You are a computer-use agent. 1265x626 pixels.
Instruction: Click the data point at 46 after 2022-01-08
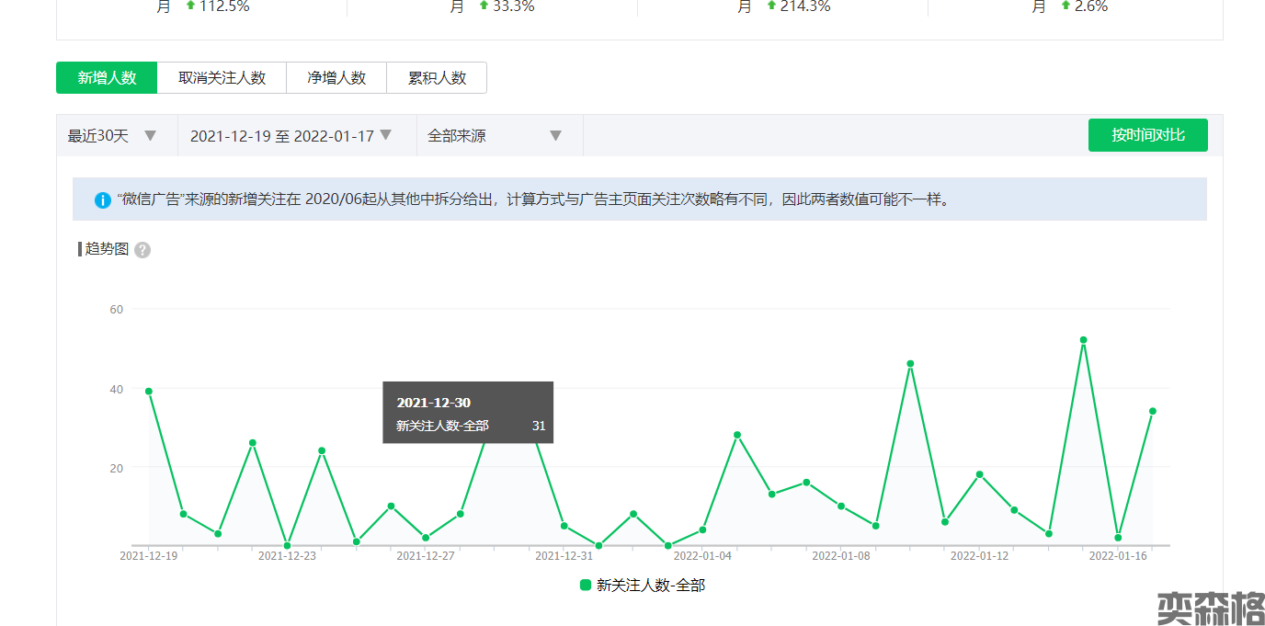tap(910, 364)
